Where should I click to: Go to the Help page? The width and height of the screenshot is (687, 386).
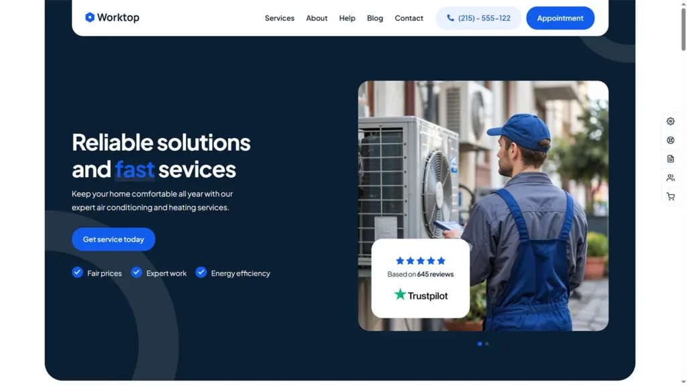[x=347, y=18]
